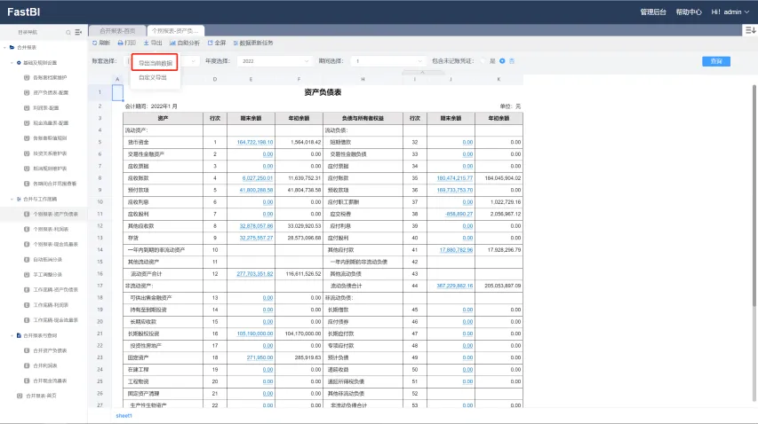
Task: Collapse the 合并报表与查询 tree group
Action: [12, 335]
